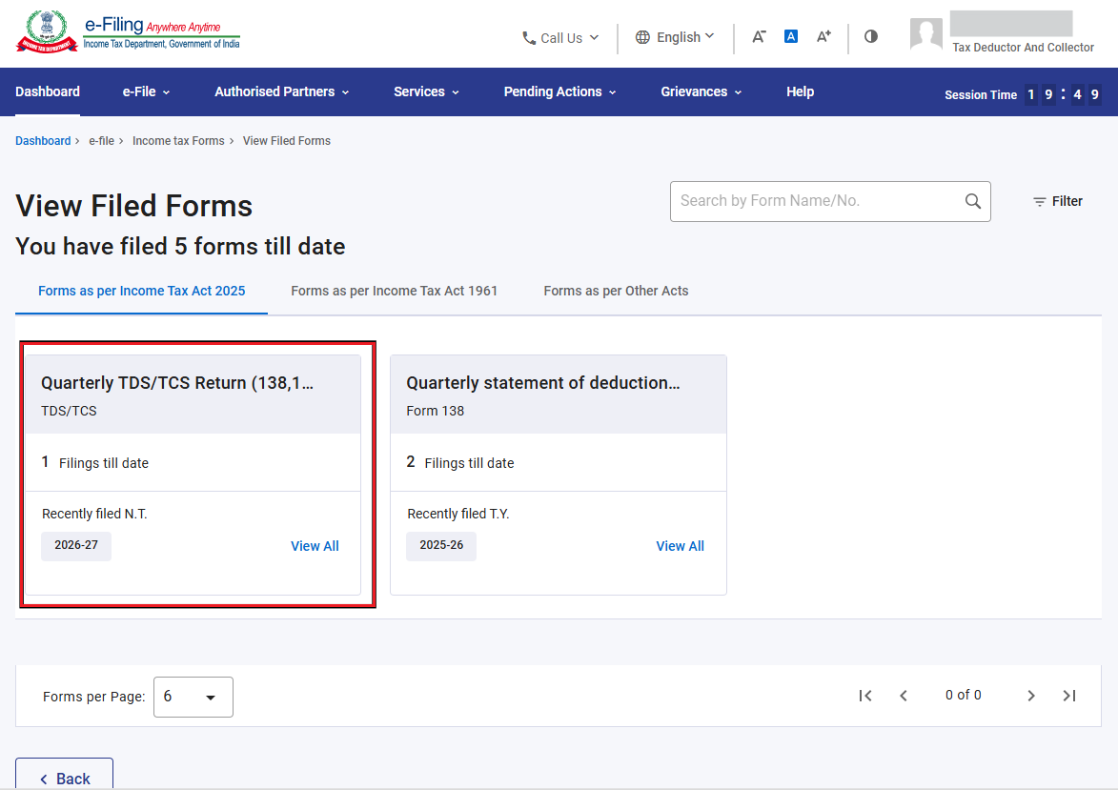Click Dashboard breadcrumb link
1118x790 pixels.
coord(43,141)
